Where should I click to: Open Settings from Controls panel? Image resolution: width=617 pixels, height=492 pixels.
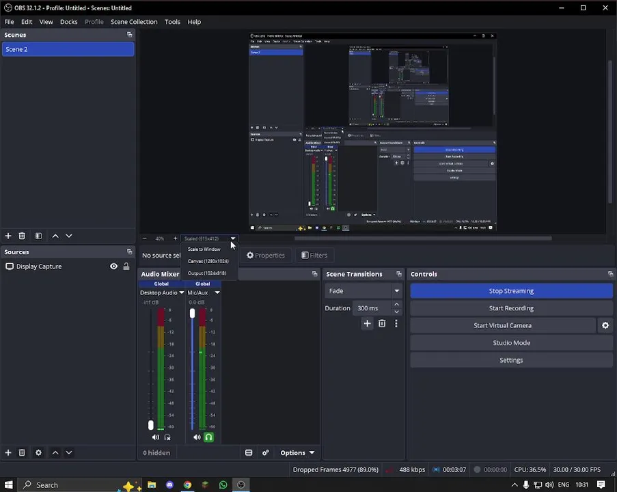point(511,360)
